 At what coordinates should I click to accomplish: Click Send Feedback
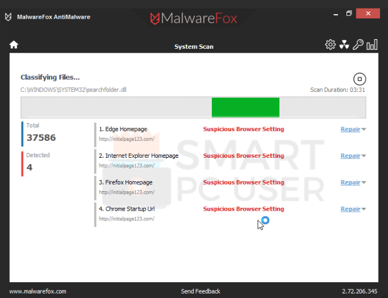(x=201, y=291)
